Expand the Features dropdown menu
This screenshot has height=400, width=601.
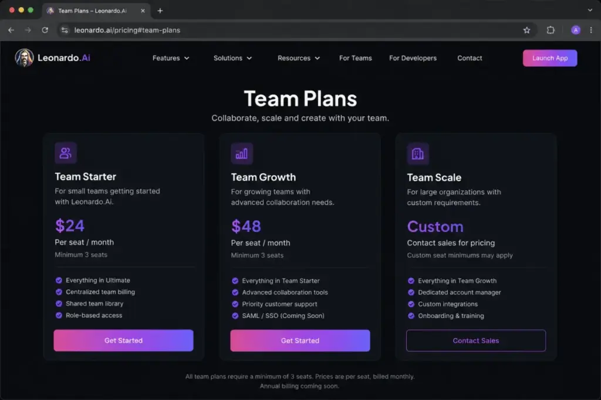171,58
